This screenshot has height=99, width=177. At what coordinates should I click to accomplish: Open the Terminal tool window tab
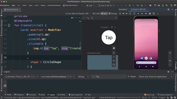[x=31, y=95]
